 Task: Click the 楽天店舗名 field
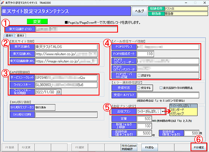point(66,47)
